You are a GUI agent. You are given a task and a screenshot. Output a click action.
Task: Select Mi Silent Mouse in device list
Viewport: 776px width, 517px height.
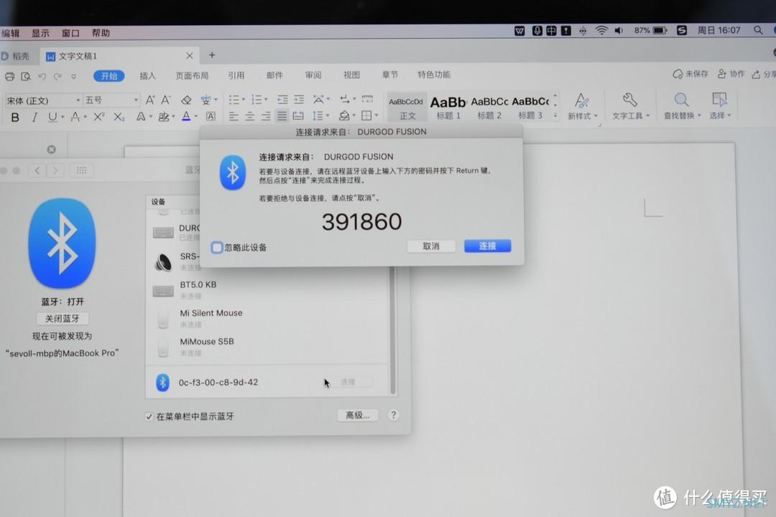[x=211, y=314]
